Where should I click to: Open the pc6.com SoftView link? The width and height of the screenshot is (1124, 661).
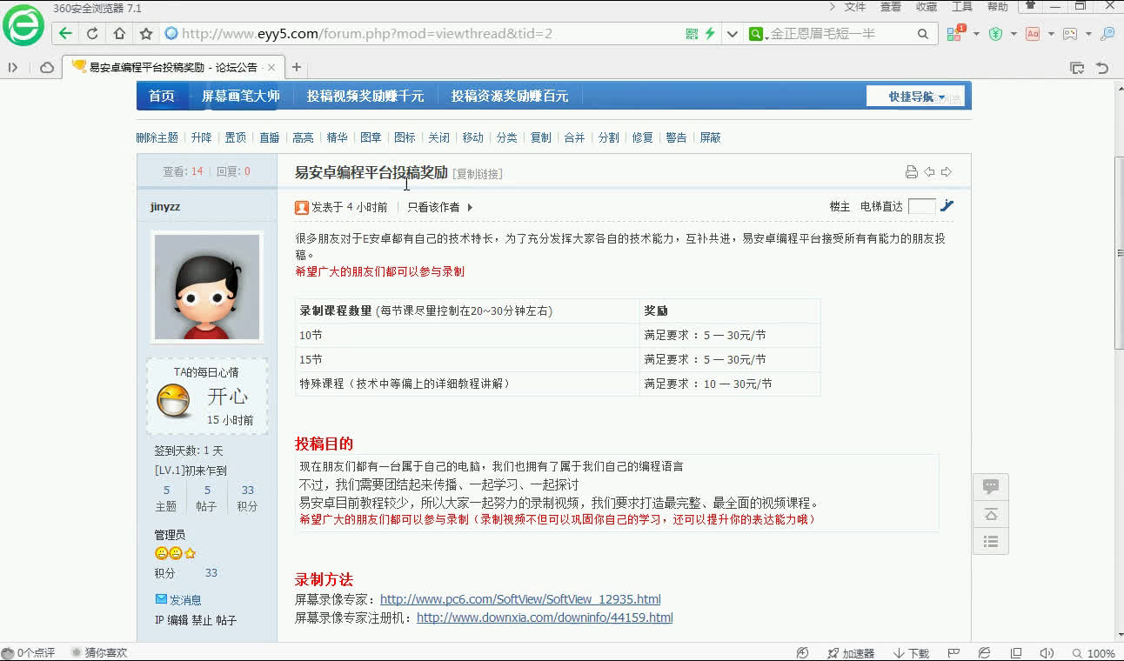tap(520, 599)
